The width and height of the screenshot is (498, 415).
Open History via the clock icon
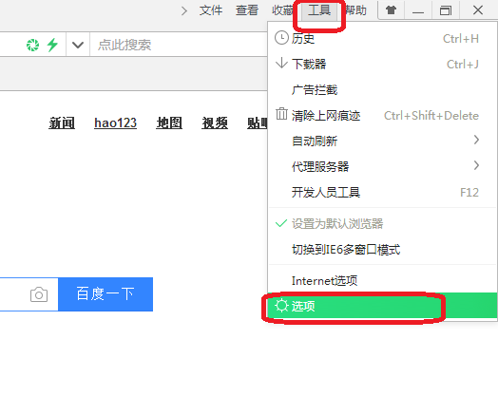point(281,38)
